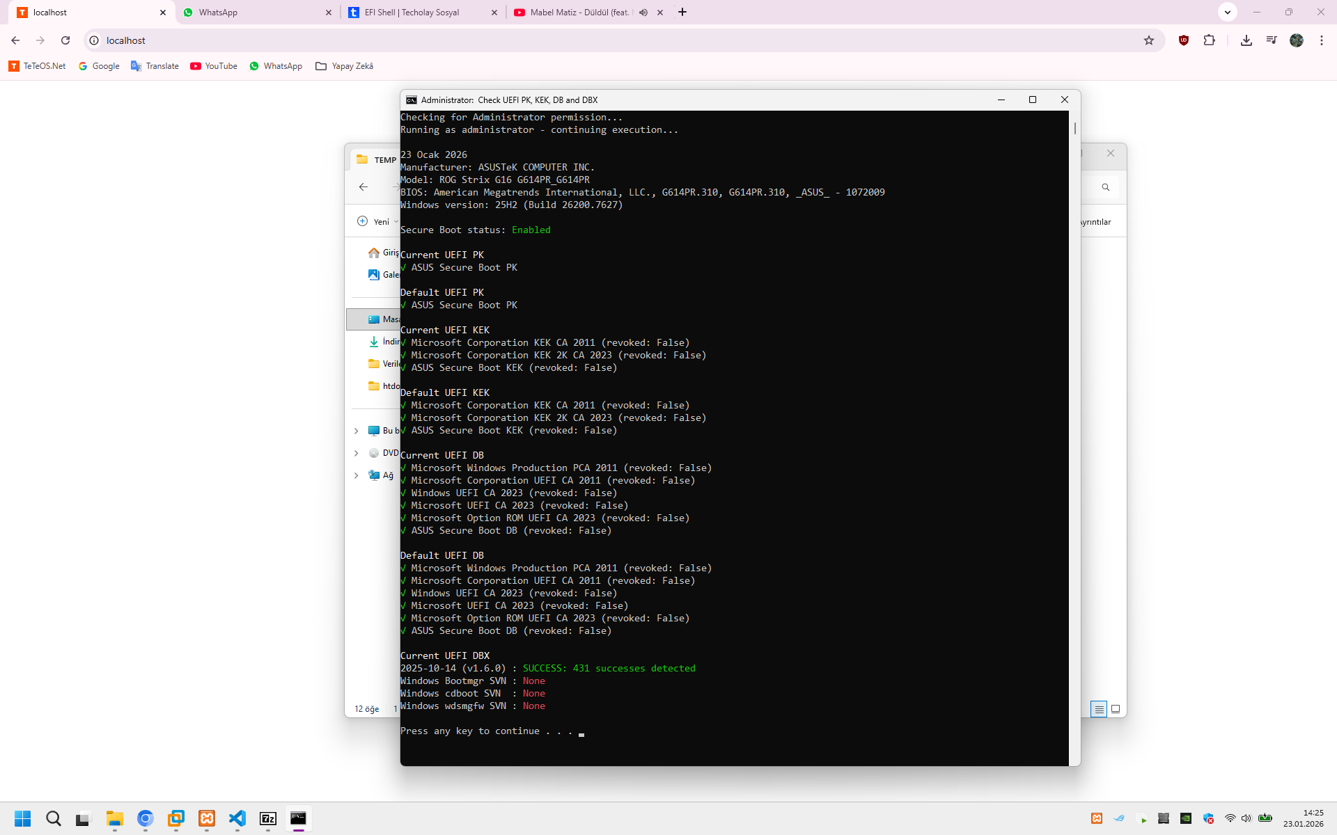Expand the Ağ network tree node
The image size is (1337, 835).
tap(357, 475)
